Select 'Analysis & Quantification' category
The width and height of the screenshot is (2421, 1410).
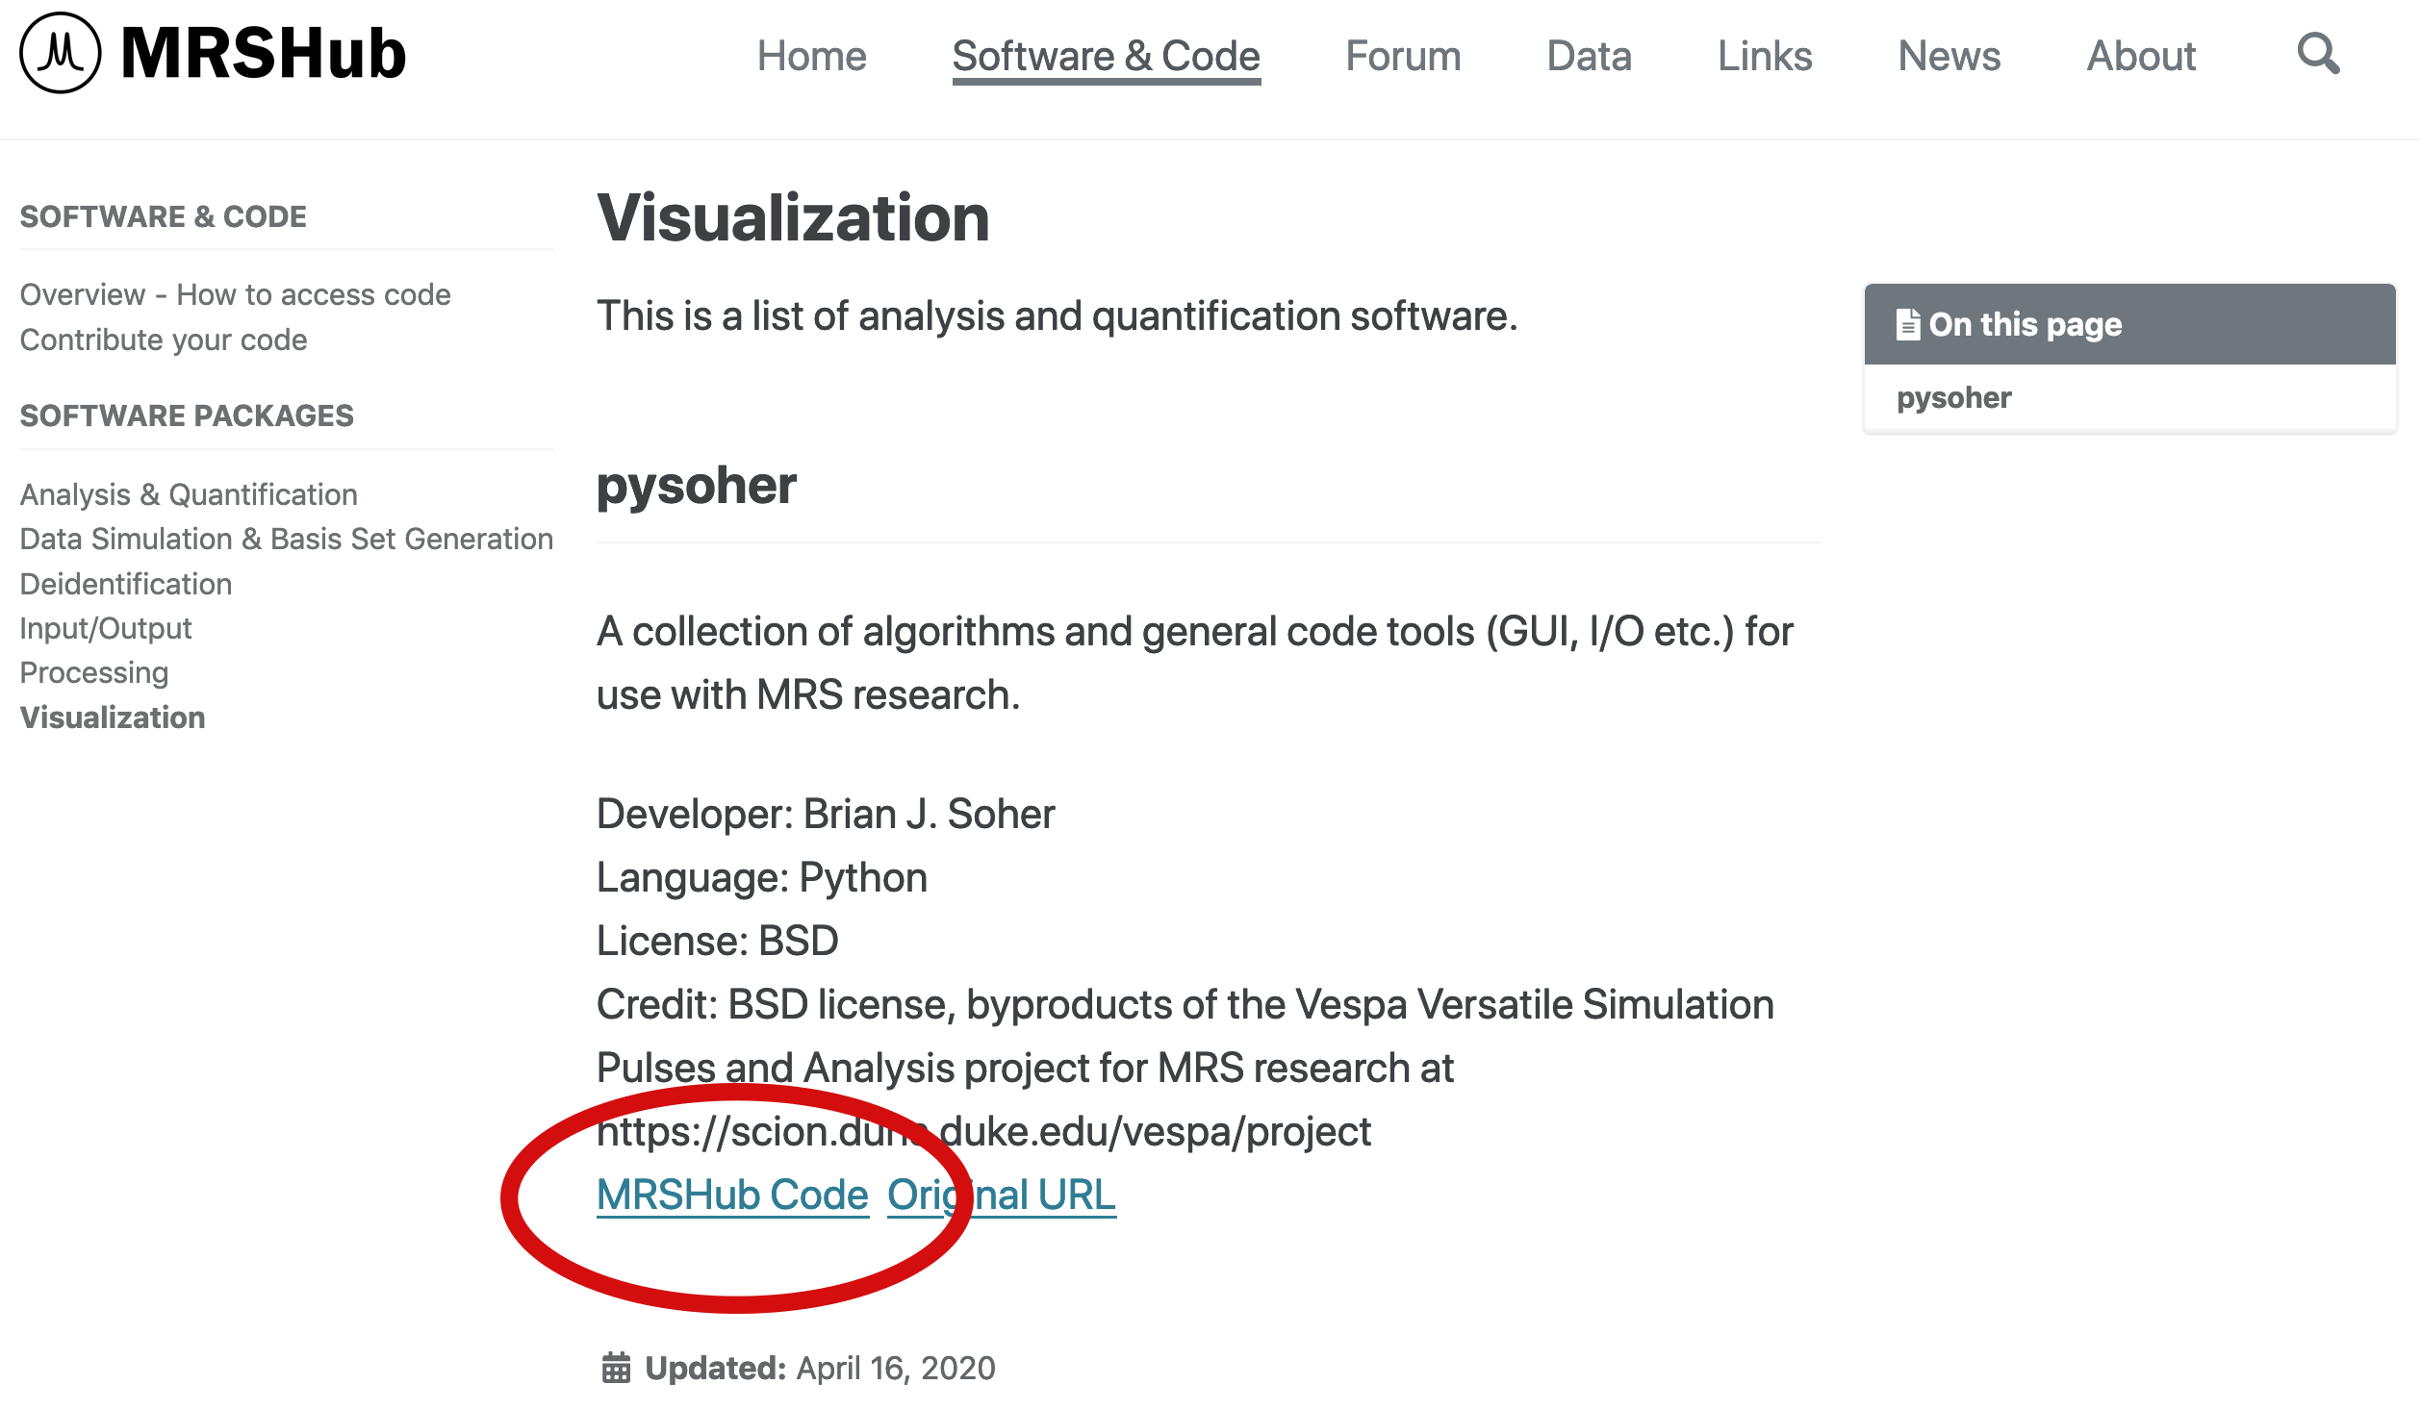[189, 493]
